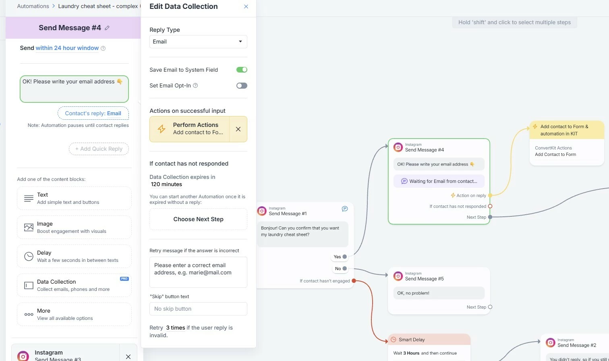The height and width of the screenshot is (361, 609).
Task: Close the Edit Data Collection panel
Action: click(246, 6)
